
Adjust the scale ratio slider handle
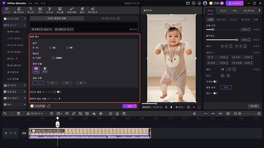click(x=213, y=29)
